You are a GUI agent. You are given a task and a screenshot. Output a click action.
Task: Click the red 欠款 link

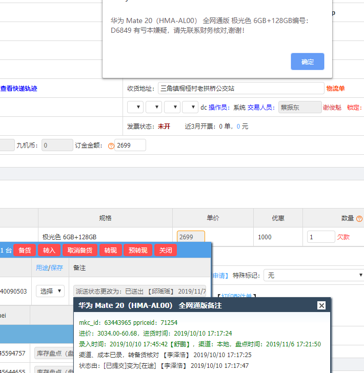pyautogui.click(x=343, y=237)
